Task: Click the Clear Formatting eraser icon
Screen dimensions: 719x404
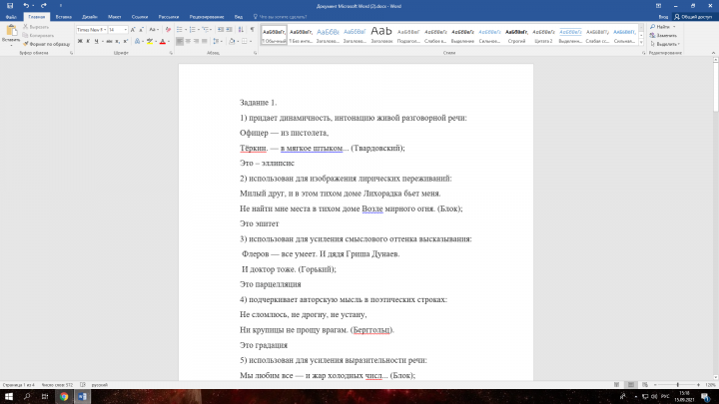Action: [168, 29]
